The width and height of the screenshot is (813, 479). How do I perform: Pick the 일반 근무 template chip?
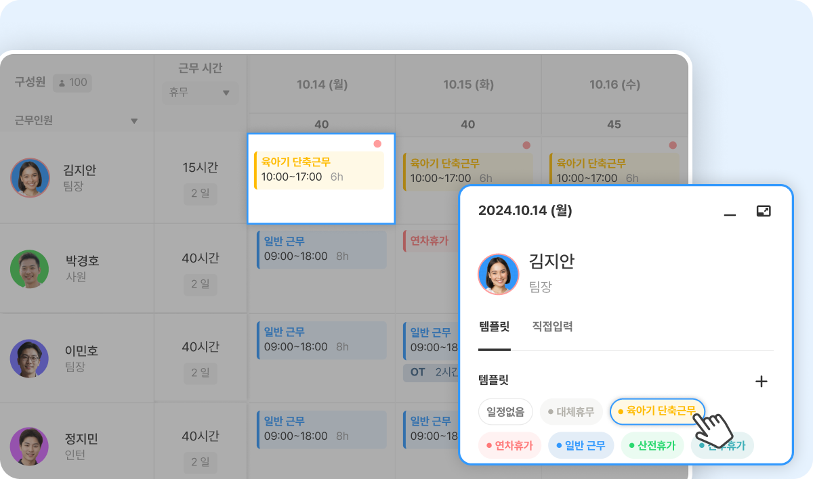[x=581, y=446]
